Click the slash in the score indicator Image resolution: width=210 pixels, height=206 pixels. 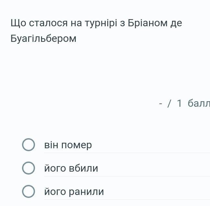169,103
